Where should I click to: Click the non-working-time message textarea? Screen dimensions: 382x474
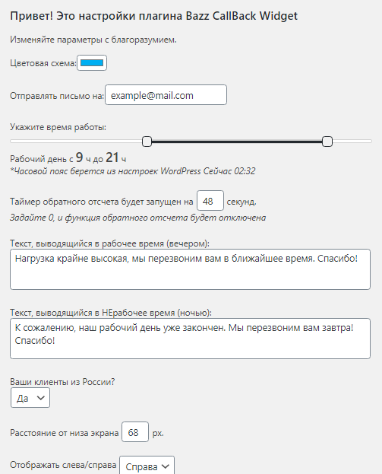coord(190,339)
